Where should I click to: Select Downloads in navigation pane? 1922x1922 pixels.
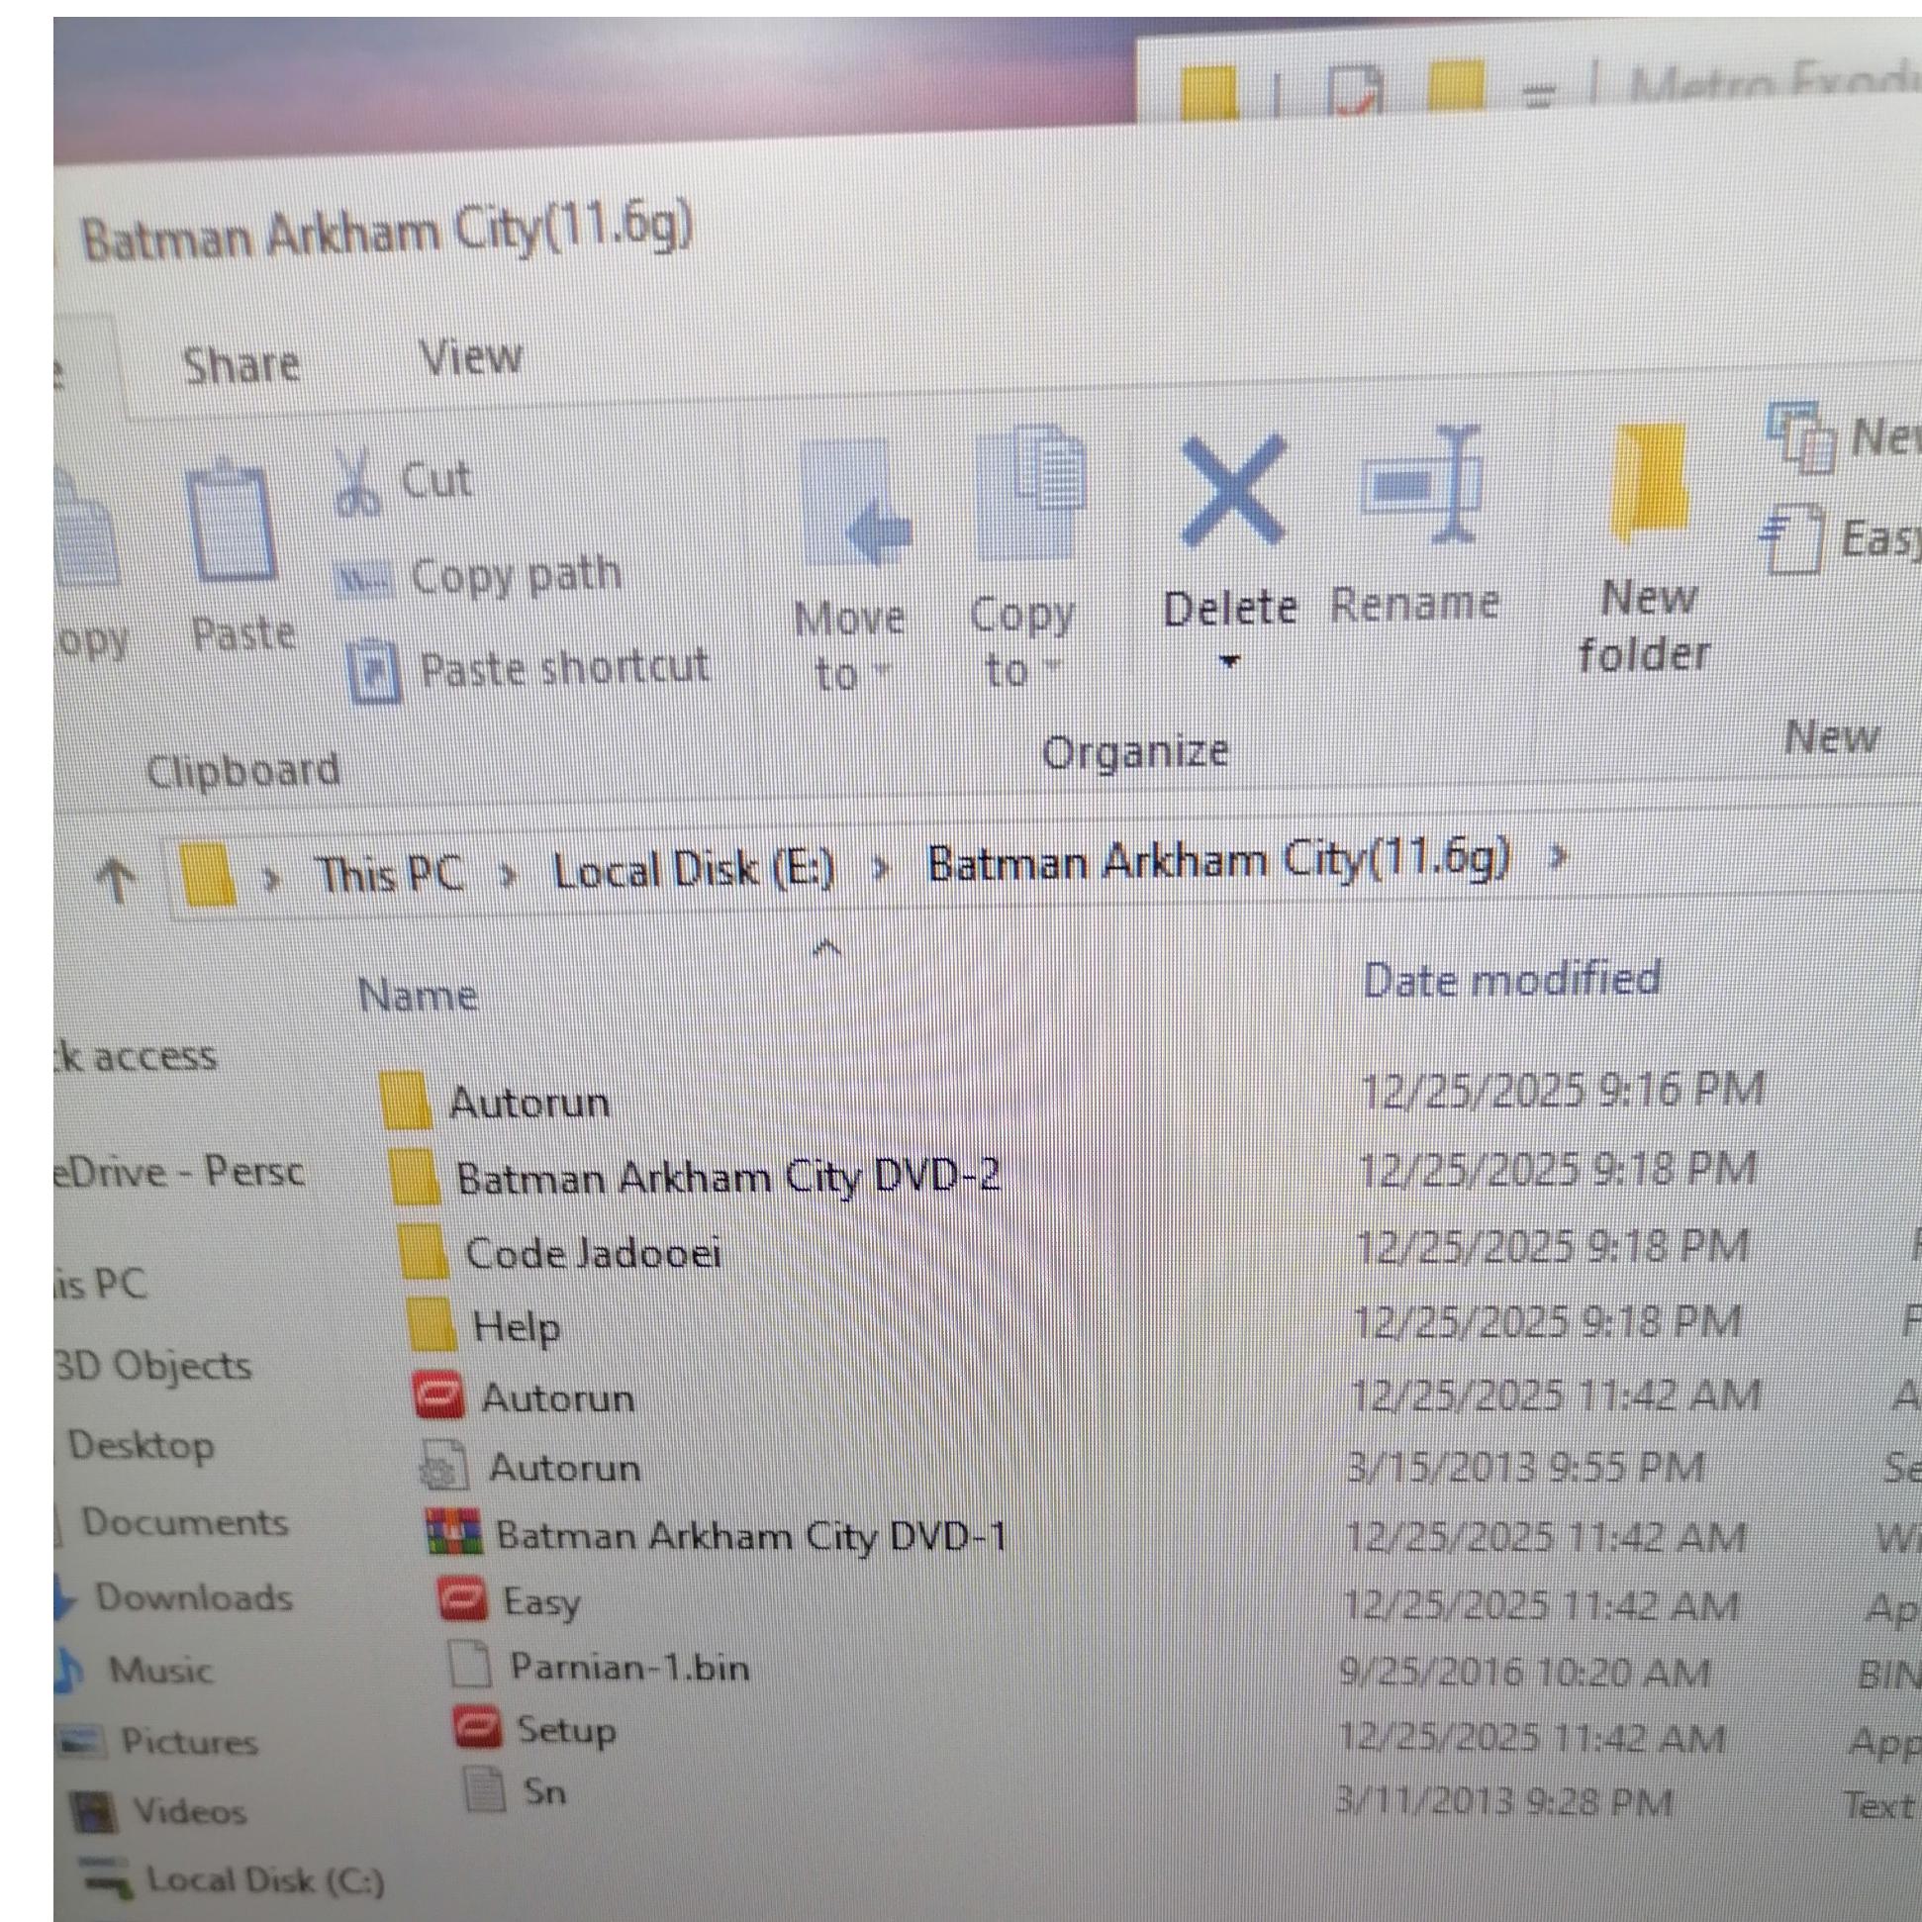point(193,1596)
